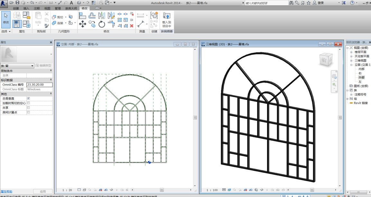This screenshot has height=197, width=371.
Task: Enable the 共享 checkbox
Action: [29, 108]
